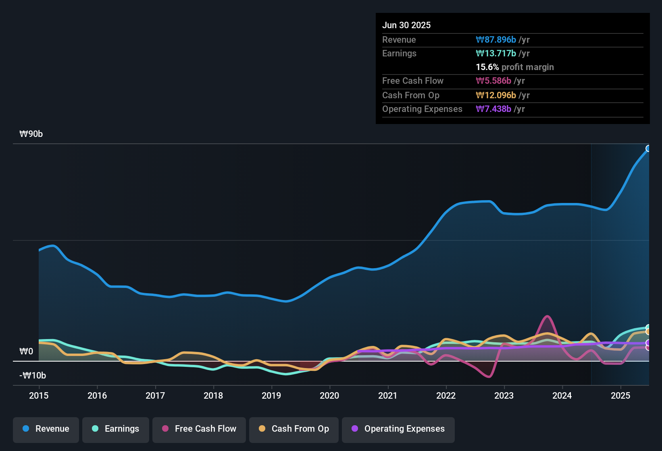Open the Earnings legend entry

pyautogui.click(x=116, y=429)
